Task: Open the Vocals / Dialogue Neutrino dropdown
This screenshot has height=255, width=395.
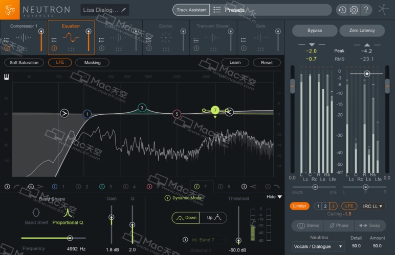Action: 318,246
